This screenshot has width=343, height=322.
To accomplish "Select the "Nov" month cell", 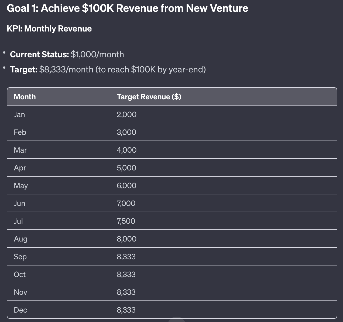I will 20,292.
